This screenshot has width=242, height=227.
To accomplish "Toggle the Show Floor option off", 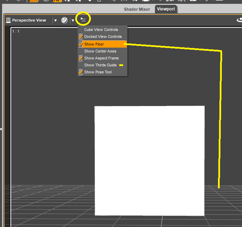I will (x=103, y=44).
